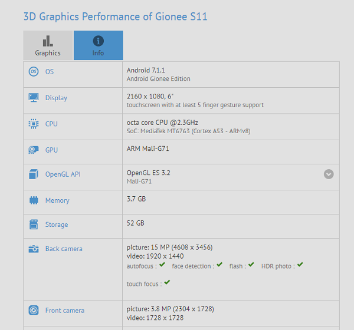Click 'Mali-G71' under OpenGL ES 3.2
354x330 pixels.
coord(139,181)
